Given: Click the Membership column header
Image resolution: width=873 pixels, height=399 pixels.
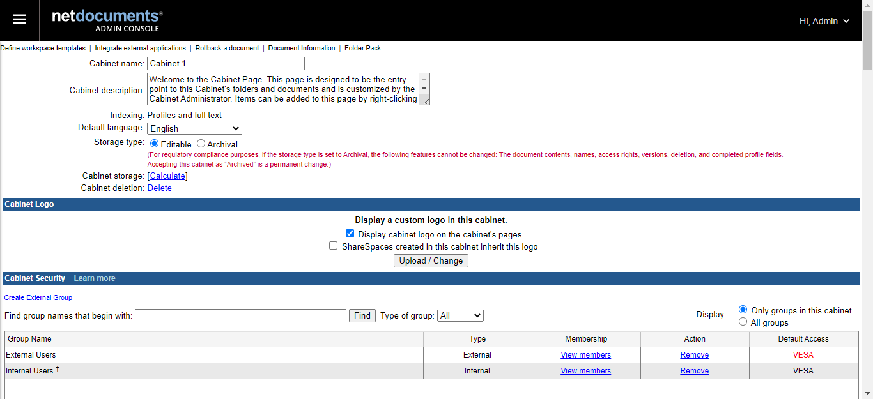Looking at the screenshot, I should point(586,339).
